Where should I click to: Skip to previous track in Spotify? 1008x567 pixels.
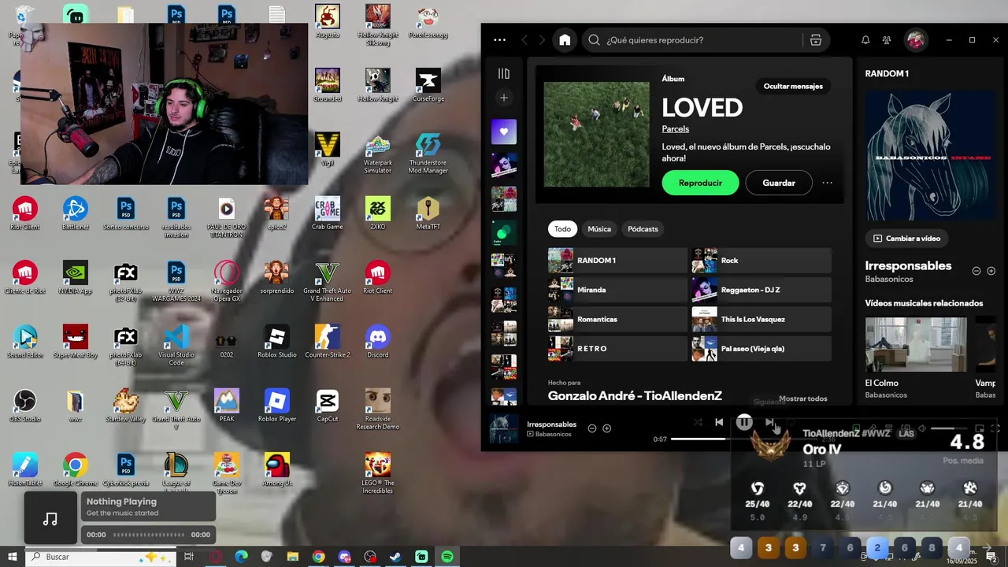(719, 422)
